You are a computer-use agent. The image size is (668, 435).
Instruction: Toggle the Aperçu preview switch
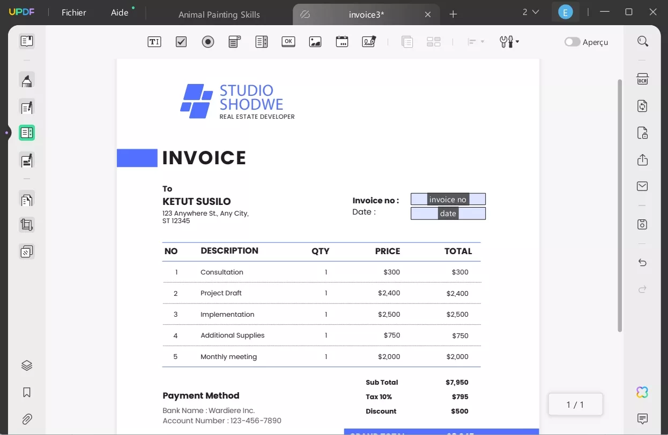(x=572, y=42)
